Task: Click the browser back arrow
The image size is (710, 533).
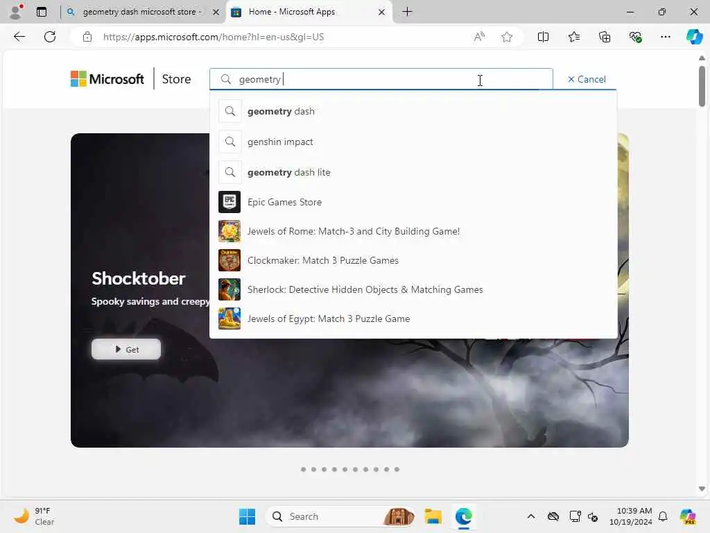Action: [x=19, y=37]
